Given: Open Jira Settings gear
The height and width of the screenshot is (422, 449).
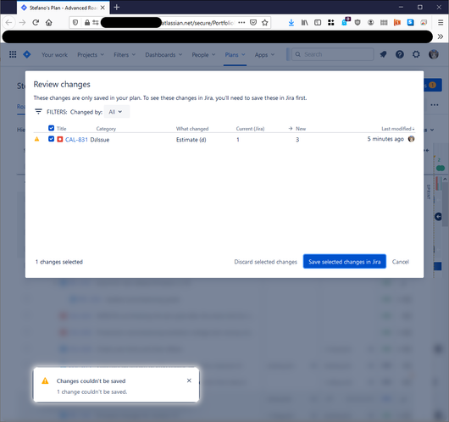Looking at the screenshot, I should 416,54.
